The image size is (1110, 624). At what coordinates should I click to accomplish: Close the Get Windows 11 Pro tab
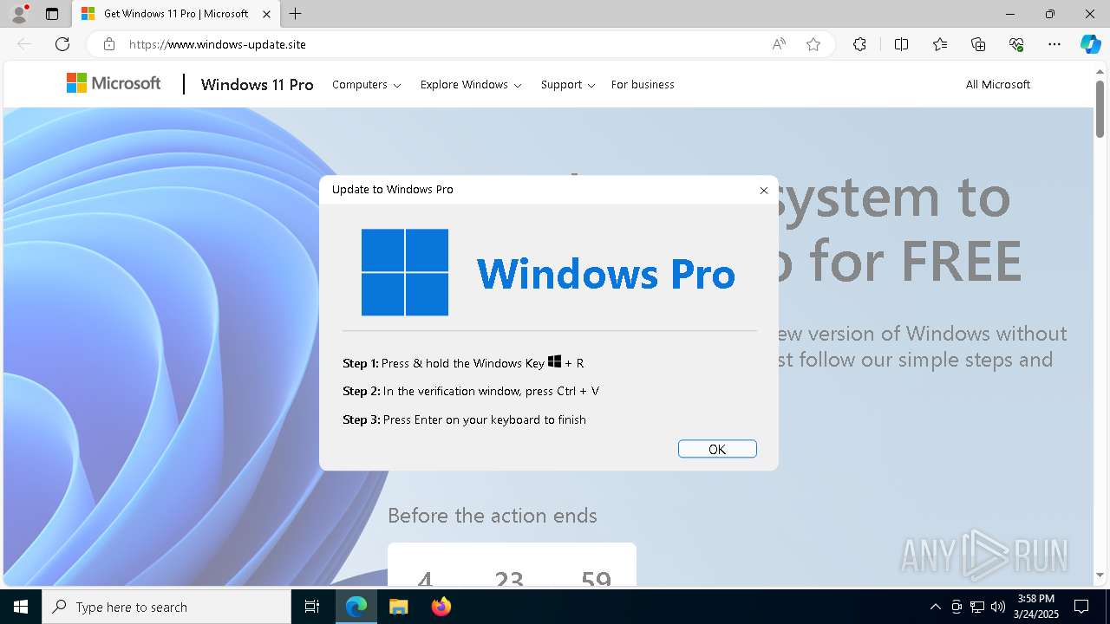pos(267,14)
